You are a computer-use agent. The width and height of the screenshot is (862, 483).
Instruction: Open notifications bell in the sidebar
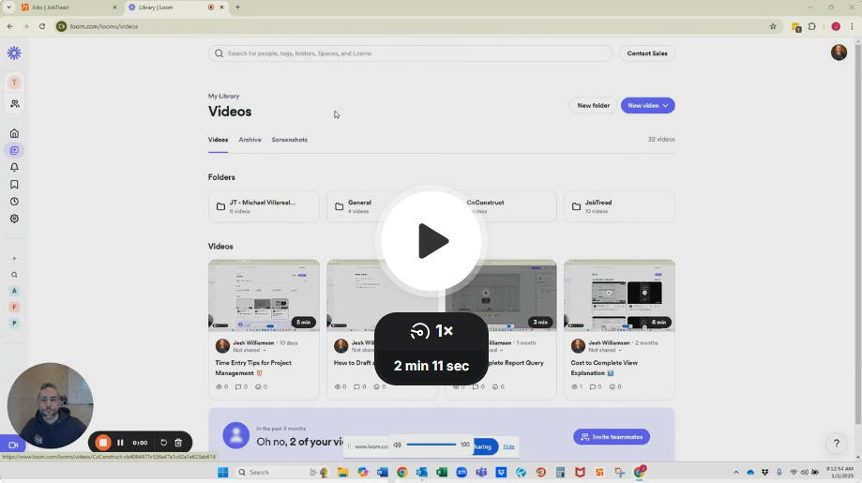coord(14,167)
